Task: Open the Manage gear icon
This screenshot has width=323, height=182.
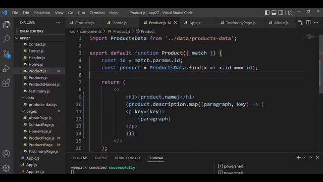Action: click(x=6, y=168)
